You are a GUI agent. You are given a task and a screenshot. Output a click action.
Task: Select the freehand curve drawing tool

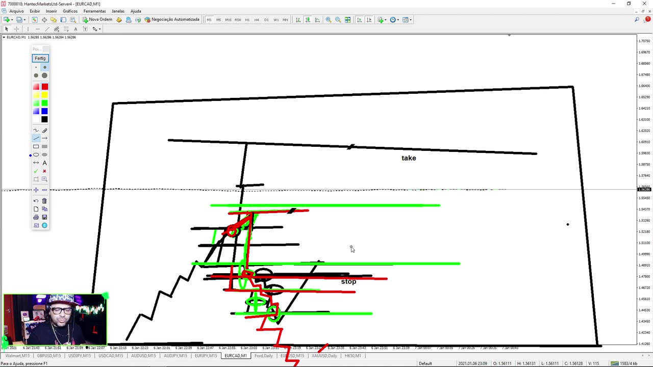tap(36, 130)
